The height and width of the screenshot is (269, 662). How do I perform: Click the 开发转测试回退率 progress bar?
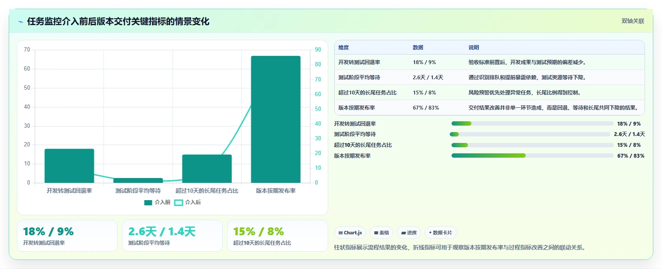pyautogui.click(x=533, y=123)
